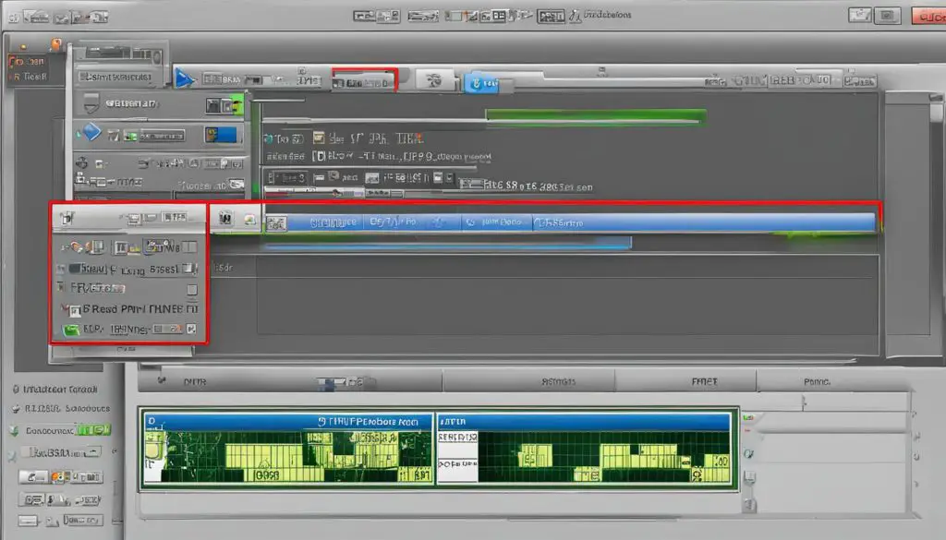946x540 pixels.
Task: Toggle the green indicator on the monitor icon row
Action: [x=236, y=105]
